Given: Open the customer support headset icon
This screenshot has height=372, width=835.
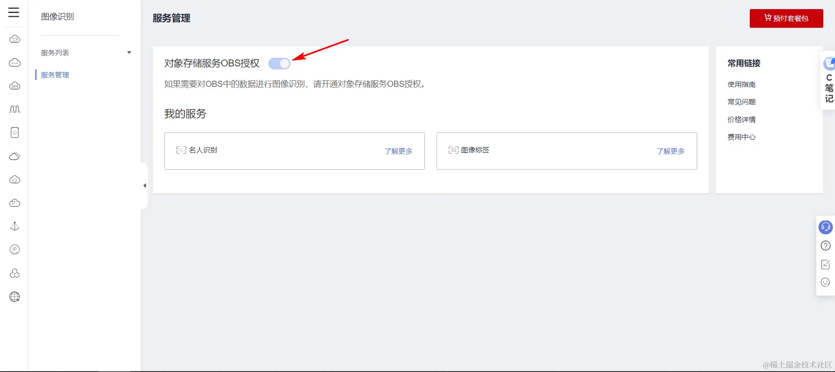Looking at the screenshot, I should 825,227.
